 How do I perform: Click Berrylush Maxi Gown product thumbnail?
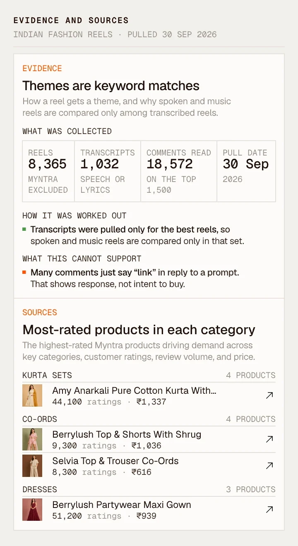(32, 510)
